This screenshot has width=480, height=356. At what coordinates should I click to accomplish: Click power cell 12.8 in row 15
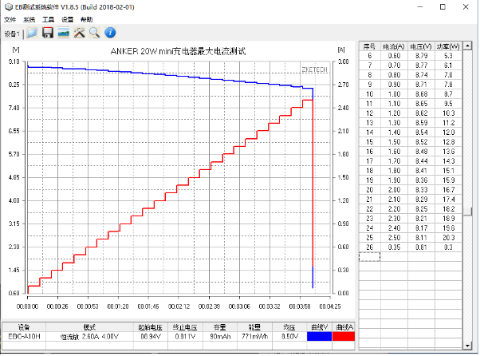point(448,142)
